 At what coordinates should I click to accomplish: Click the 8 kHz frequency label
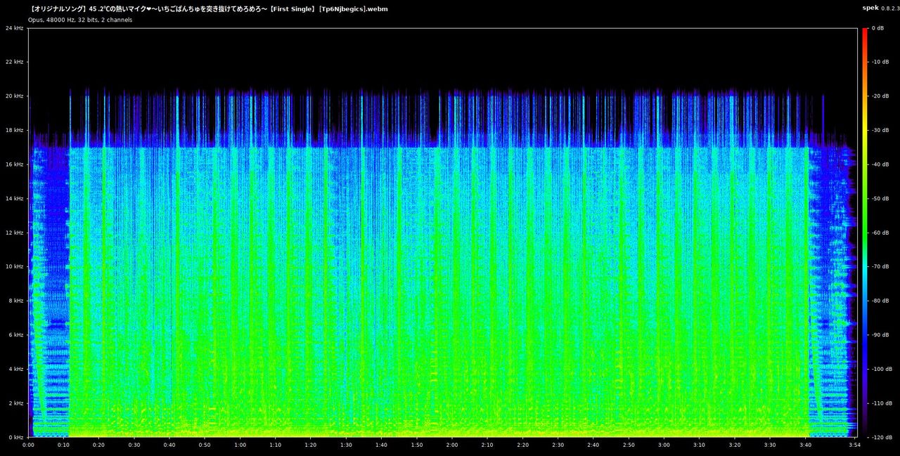click(18, 300)
